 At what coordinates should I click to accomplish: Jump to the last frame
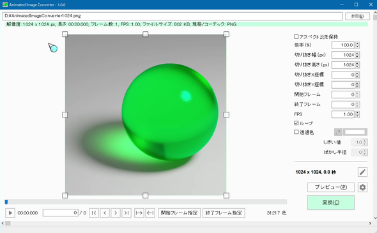(x=127, y=213)
